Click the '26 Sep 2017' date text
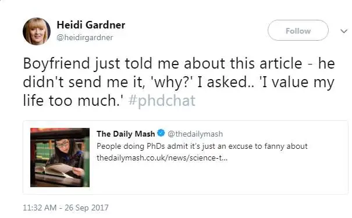The height and width of the screenshot is (218, 352). point(87,208)
